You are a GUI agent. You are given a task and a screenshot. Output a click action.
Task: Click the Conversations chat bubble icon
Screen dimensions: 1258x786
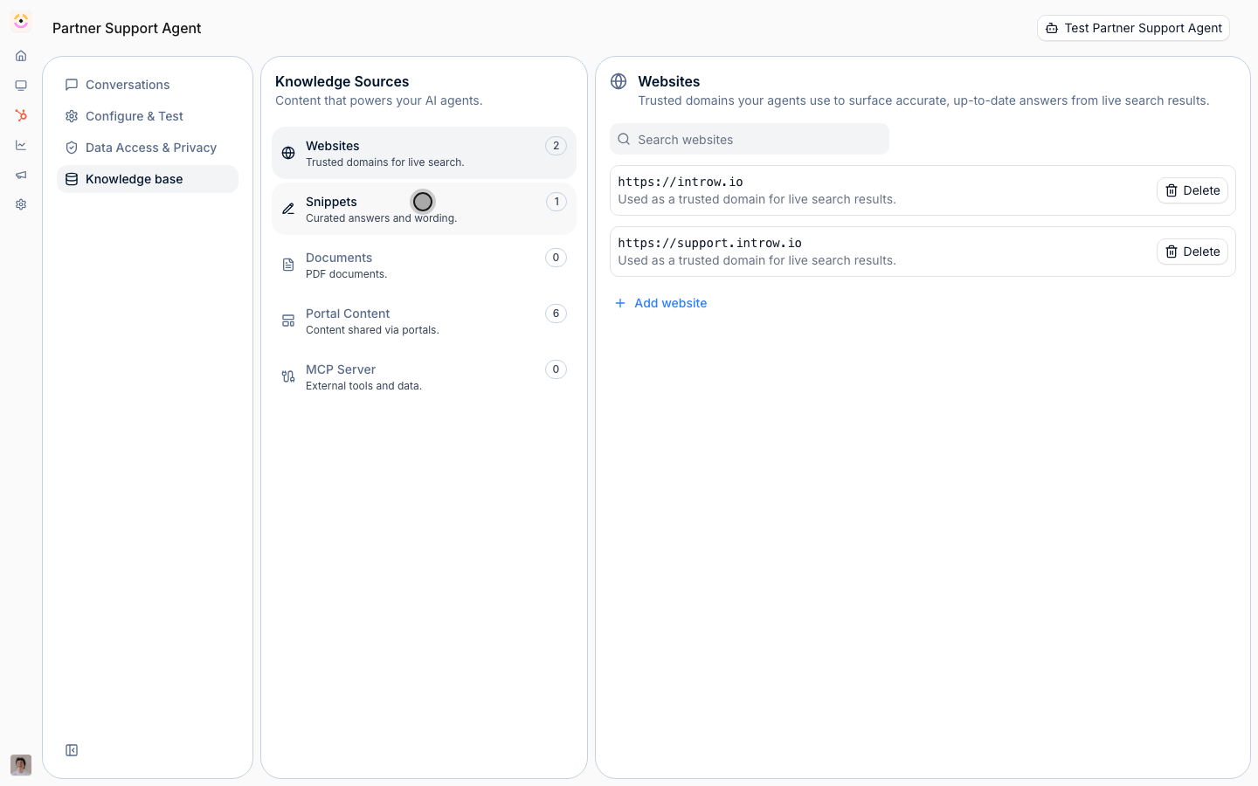(72, 85)
